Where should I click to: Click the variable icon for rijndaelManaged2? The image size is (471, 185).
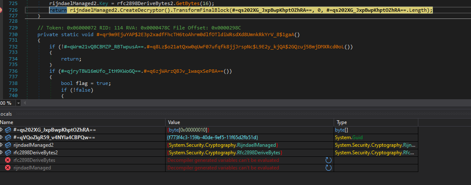(8, 145)
